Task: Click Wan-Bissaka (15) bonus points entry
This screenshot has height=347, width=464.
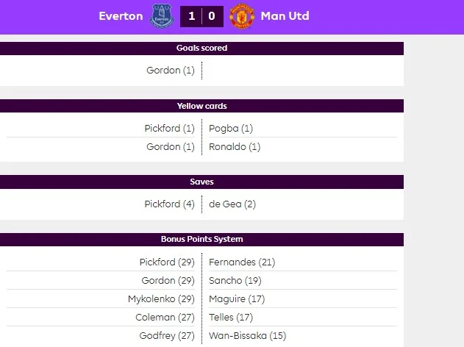Action: 247,335
